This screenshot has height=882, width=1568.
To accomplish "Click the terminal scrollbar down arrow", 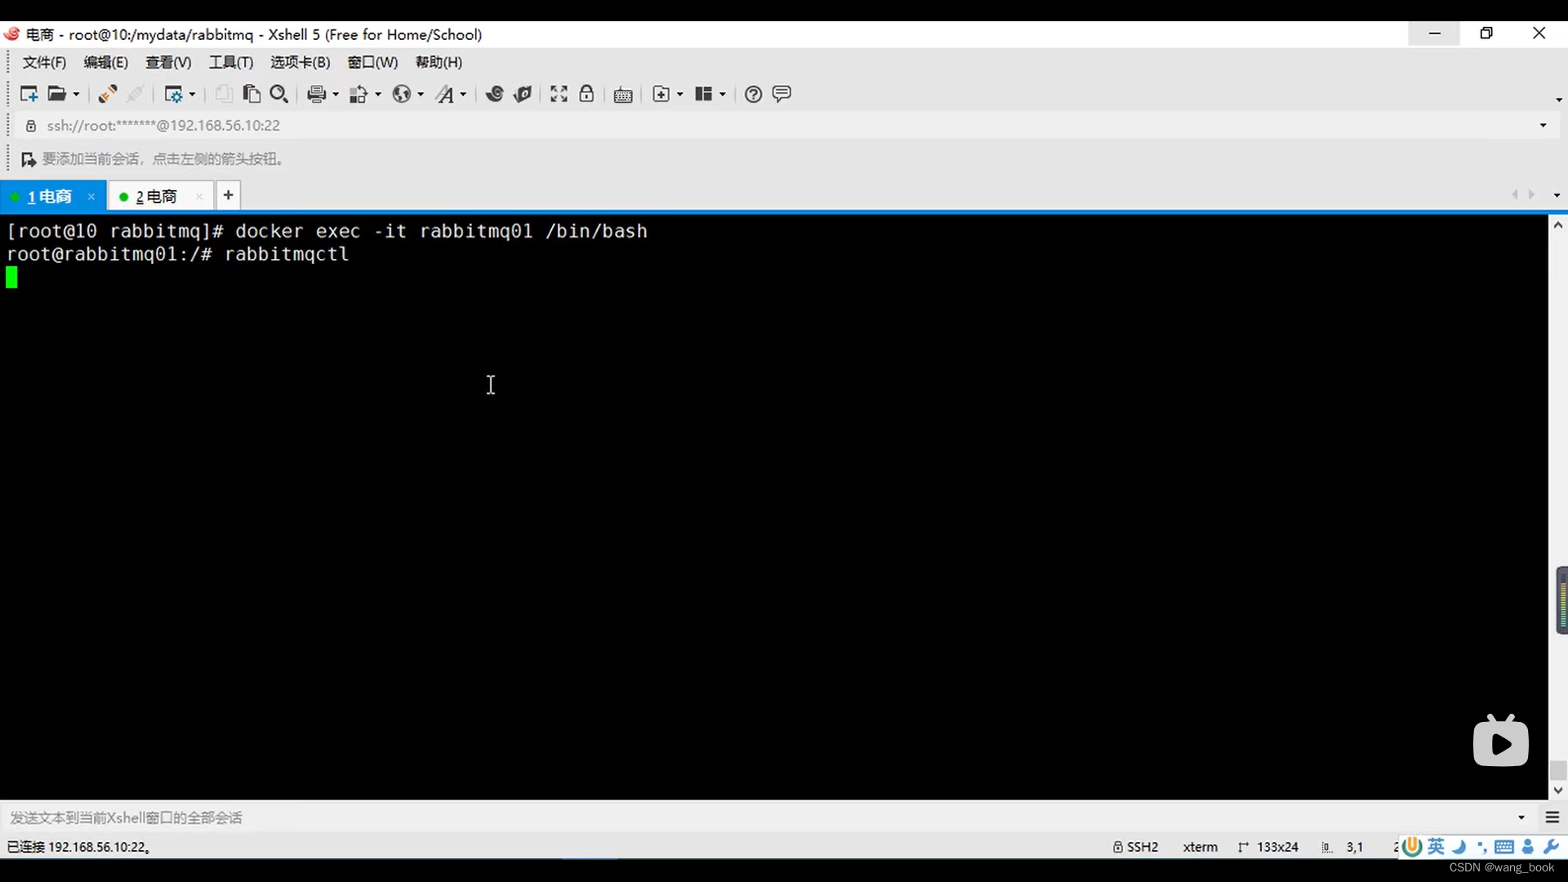I will pyautogui.click(x=1558, y=791).
